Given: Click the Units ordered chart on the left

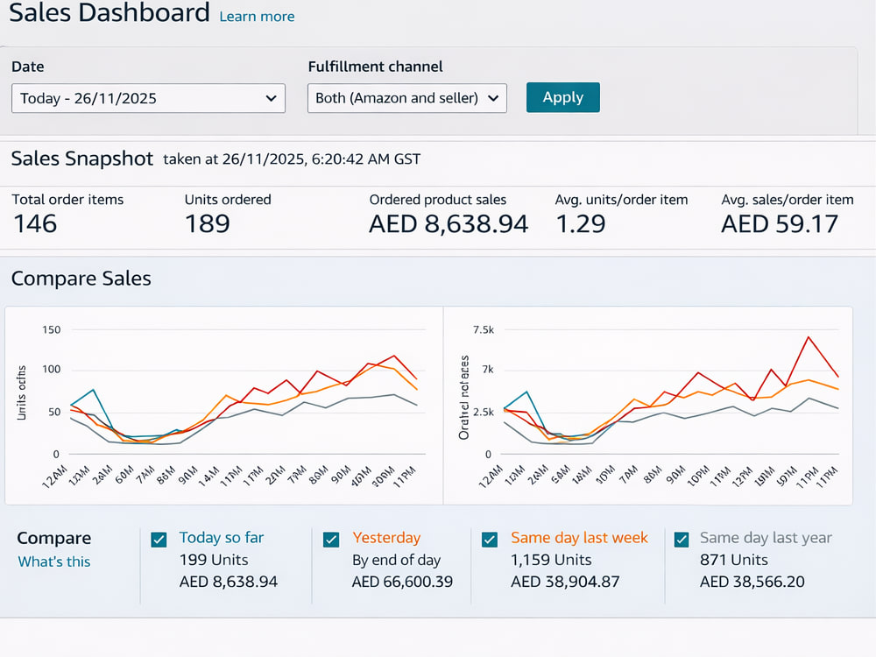Looking at the screenshot, I should point(224,406).
